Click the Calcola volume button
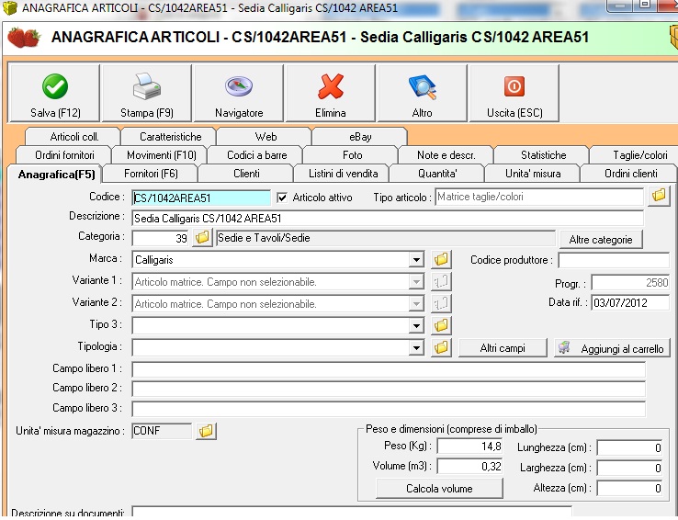678x520 pixels. (439, 489)
